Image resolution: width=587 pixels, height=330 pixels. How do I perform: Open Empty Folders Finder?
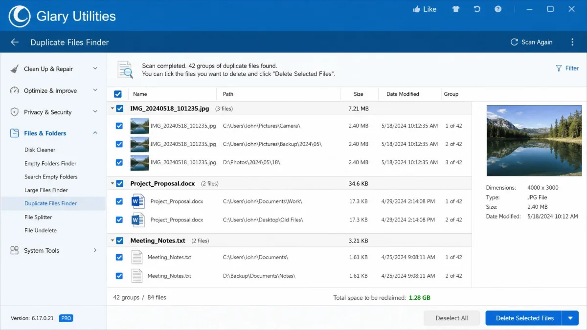[50, 164]
